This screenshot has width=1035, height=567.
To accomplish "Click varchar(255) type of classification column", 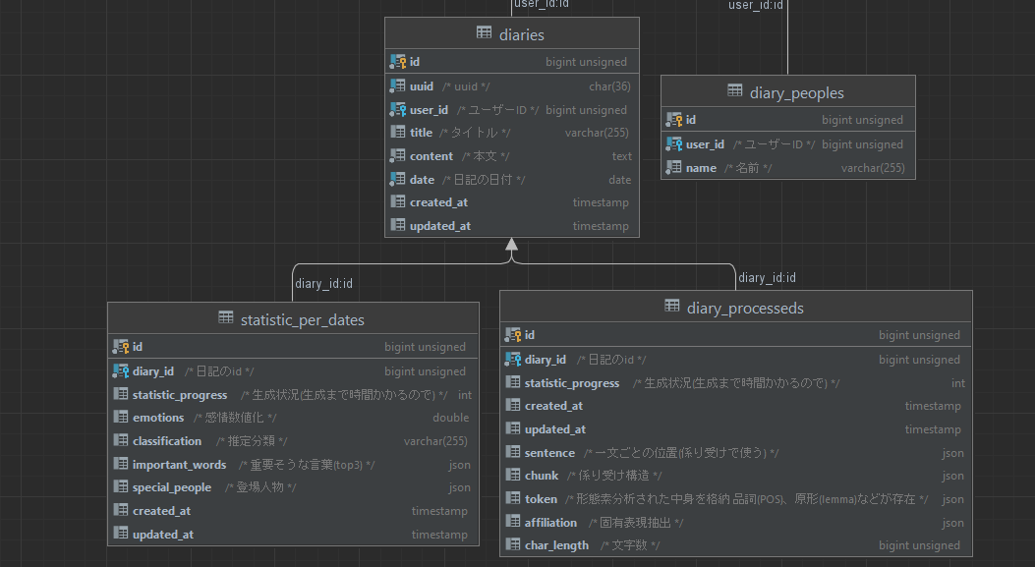I will click(x=435, y=441).
